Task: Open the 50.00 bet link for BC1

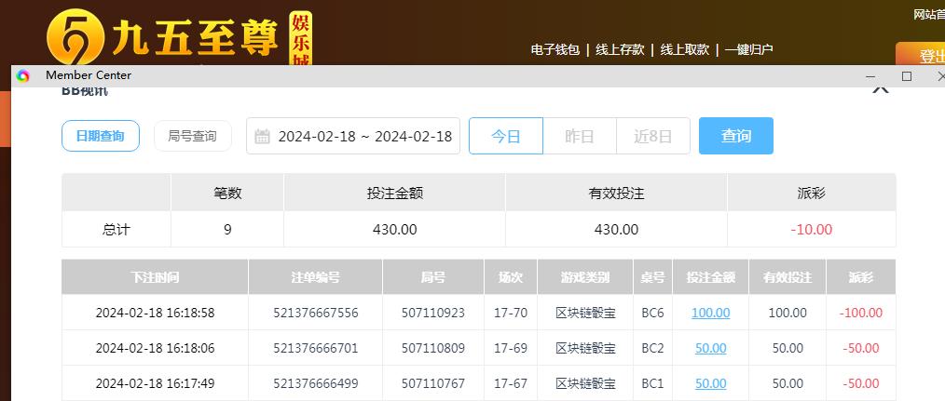Action: pos(710,383)
